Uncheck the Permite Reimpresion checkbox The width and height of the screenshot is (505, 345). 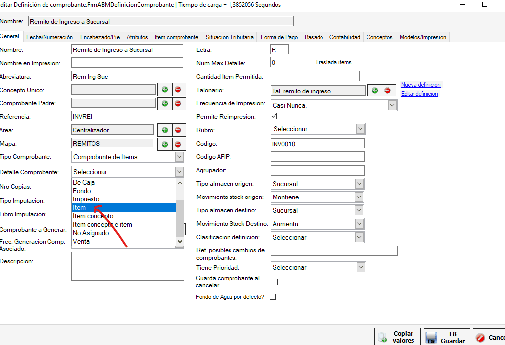click(274, 116)
